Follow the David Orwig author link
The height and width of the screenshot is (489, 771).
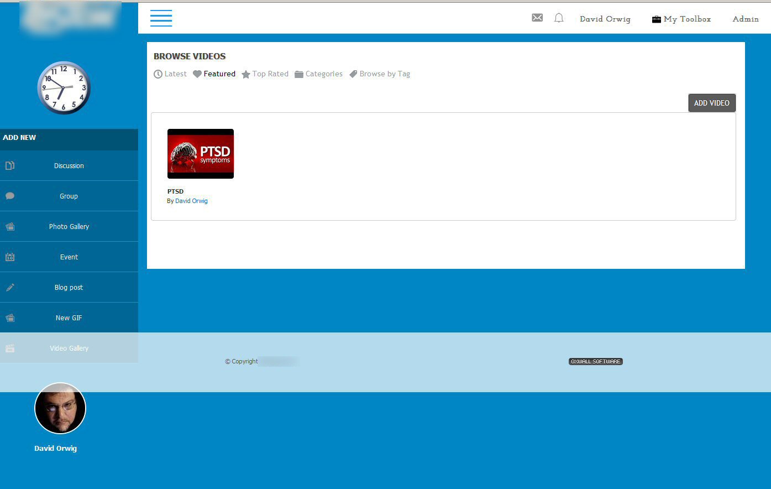pos(191,201)
